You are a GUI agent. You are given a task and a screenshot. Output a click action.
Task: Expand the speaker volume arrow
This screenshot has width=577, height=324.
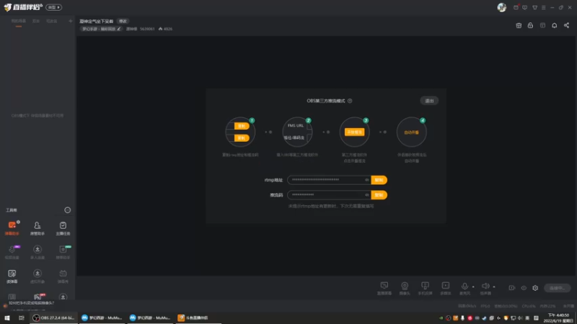click(494, 287)
